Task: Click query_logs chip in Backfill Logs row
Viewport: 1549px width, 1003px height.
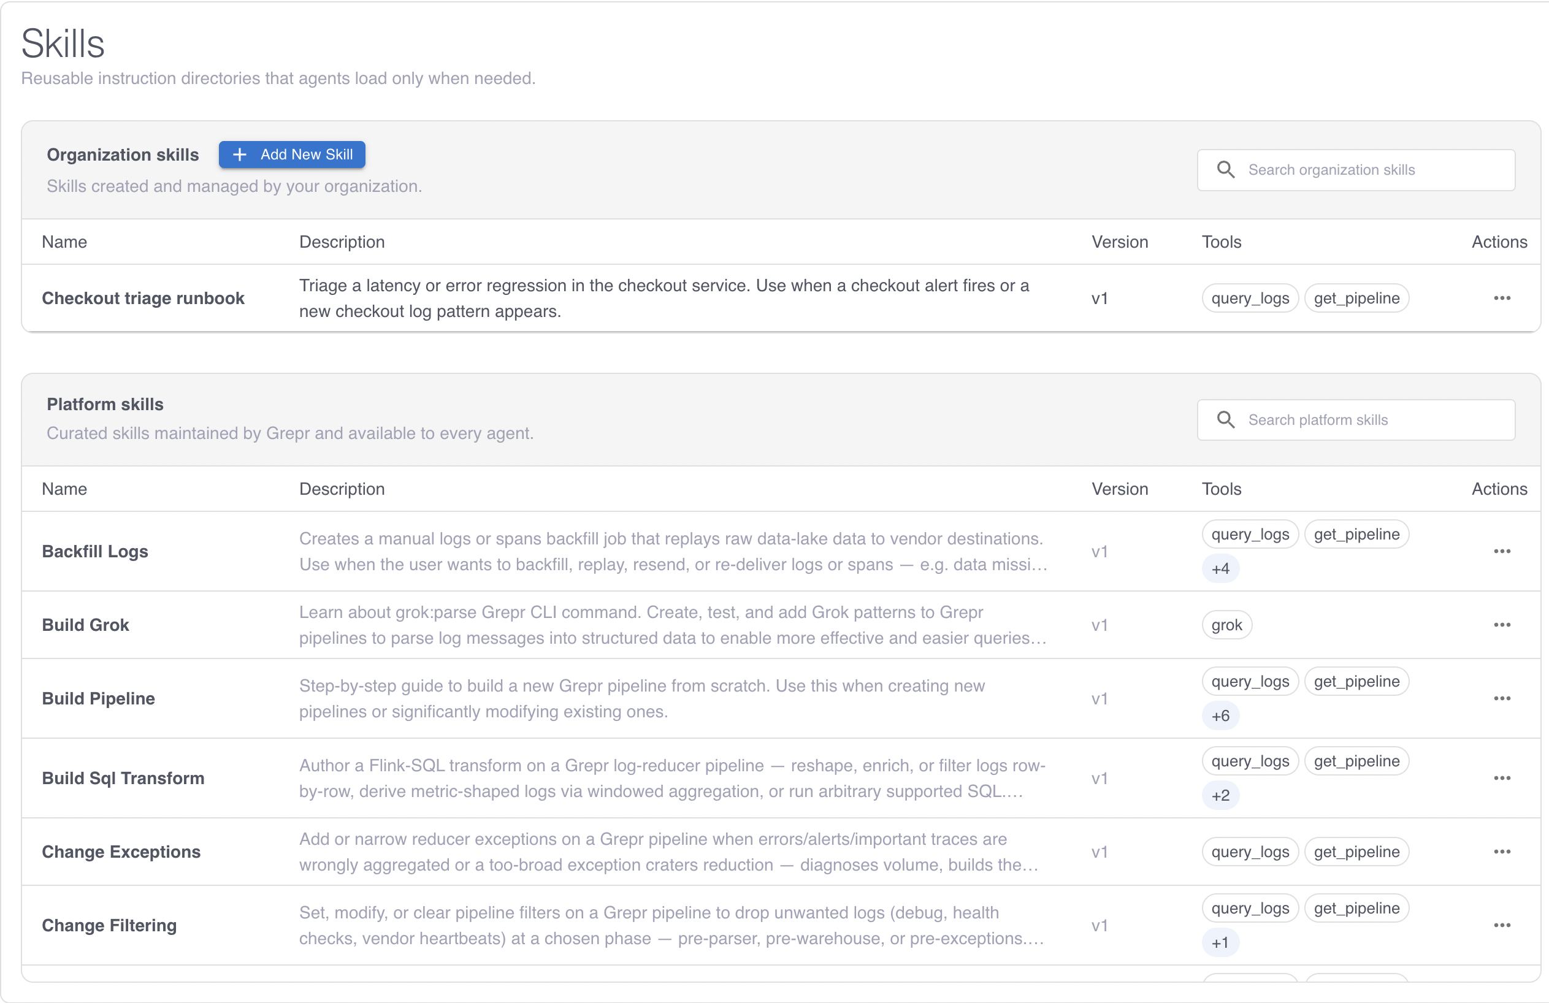Action: pos(1250,535)
